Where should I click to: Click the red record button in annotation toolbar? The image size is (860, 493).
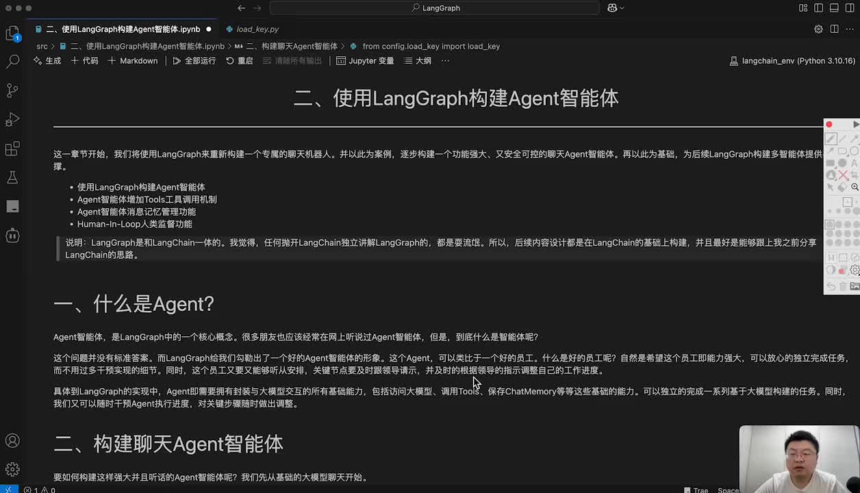point(829,125)
